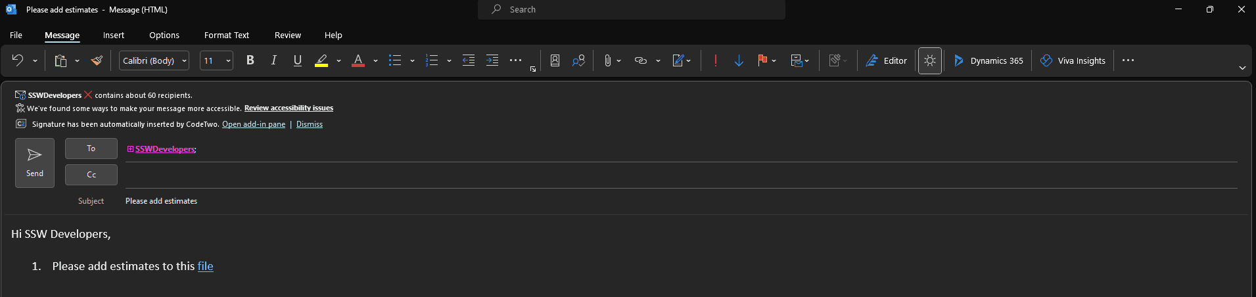
Task: Open the font size 11 dropdown
Action: click(216, 60)
